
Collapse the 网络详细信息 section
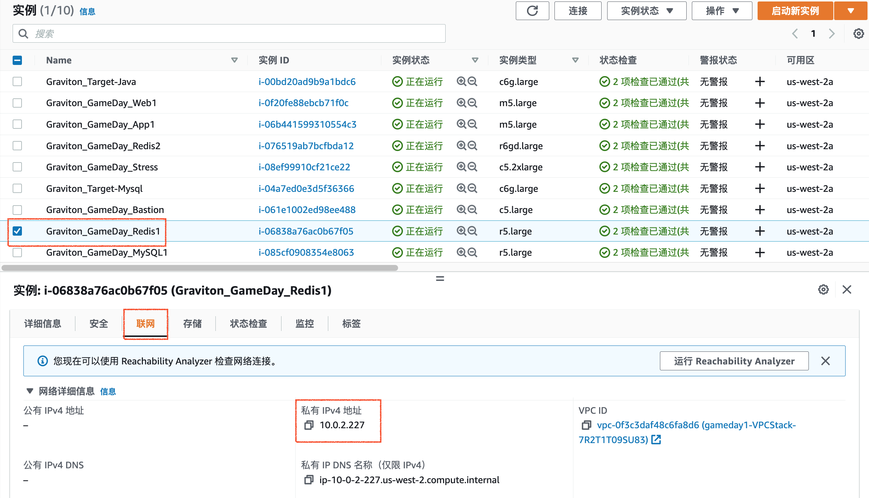click(30, 391)
